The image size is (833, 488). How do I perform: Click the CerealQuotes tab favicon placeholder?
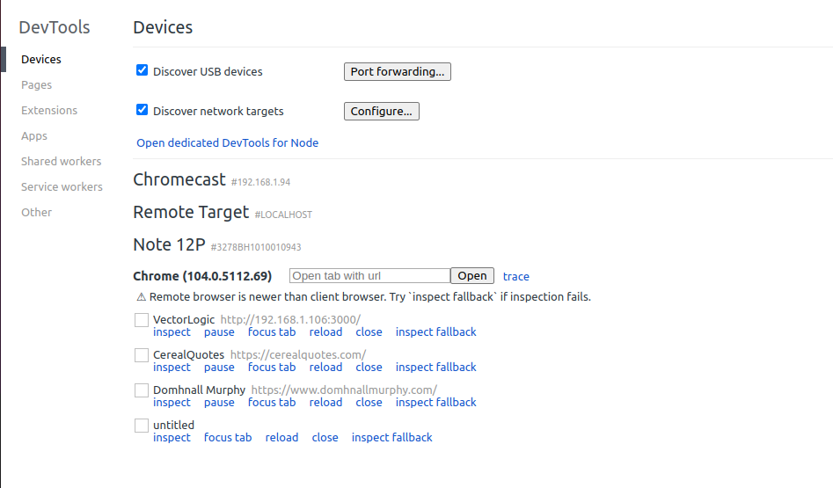tap(142, 355)
